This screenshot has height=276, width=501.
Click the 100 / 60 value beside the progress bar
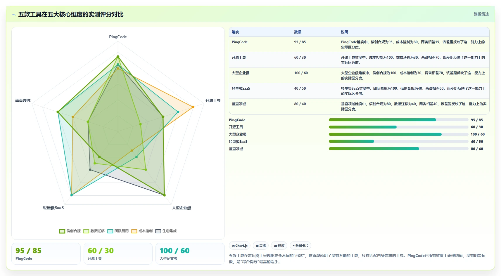[x=478, y=134]
